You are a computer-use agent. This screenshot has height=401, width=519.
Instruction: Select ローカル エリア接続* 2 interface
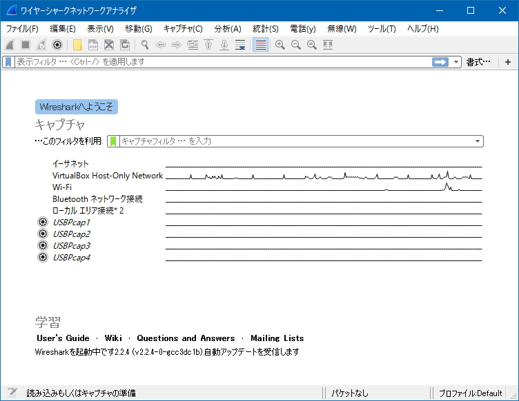(x=259, y=210)
